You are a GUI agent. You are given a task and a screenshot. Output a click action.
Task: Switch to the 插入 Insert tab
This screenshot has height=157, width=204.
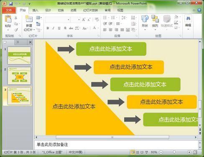(x=35, y=10)
